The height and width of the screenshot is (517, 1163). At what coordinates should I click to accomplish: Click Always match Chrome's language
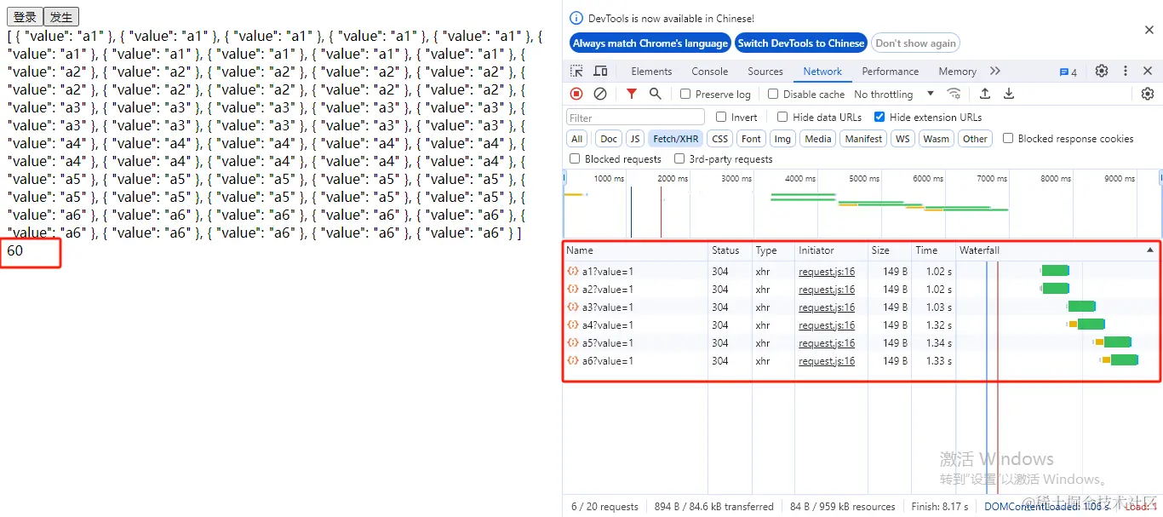coord(650,43)
